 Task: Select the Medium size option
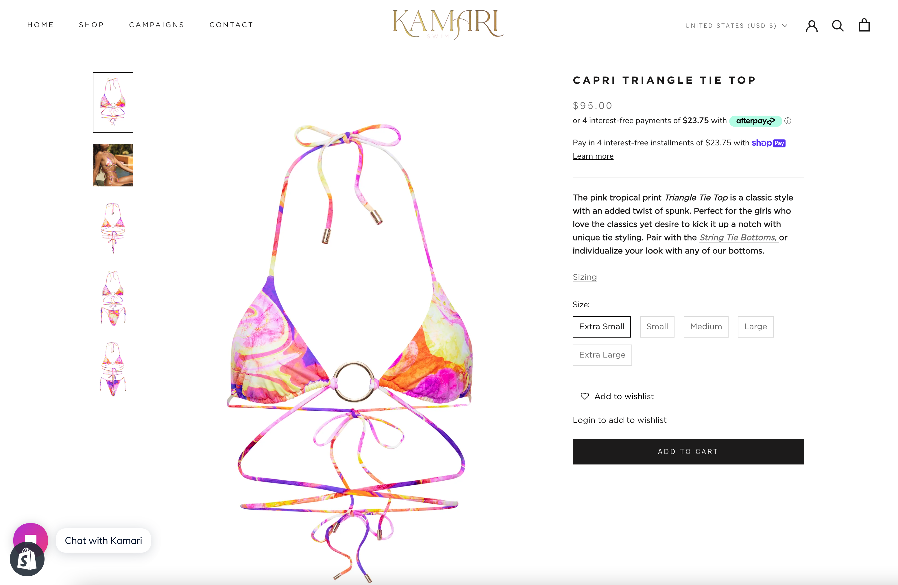(706, 327)
